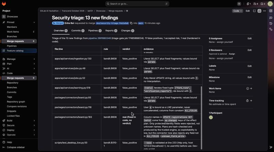Image resolution: width=274 pixels, height=152 pixels.
Task: Click the participant avatar
Action: [x=211, y=117]
